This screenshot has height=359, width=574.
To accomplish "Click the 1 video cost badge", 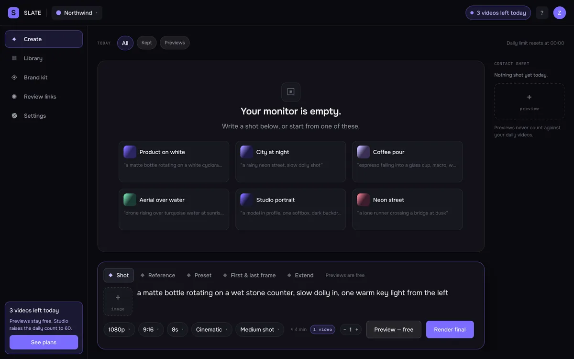I will click(x=322, y=329).
